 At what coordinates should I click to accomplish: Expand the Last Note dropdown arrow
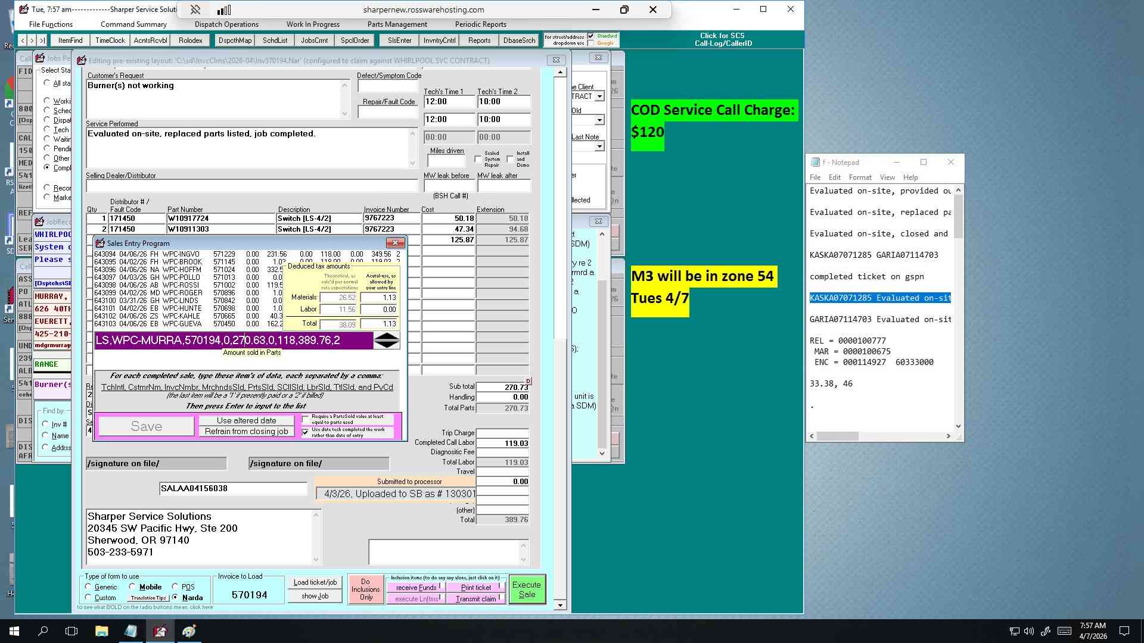(599, 146)
